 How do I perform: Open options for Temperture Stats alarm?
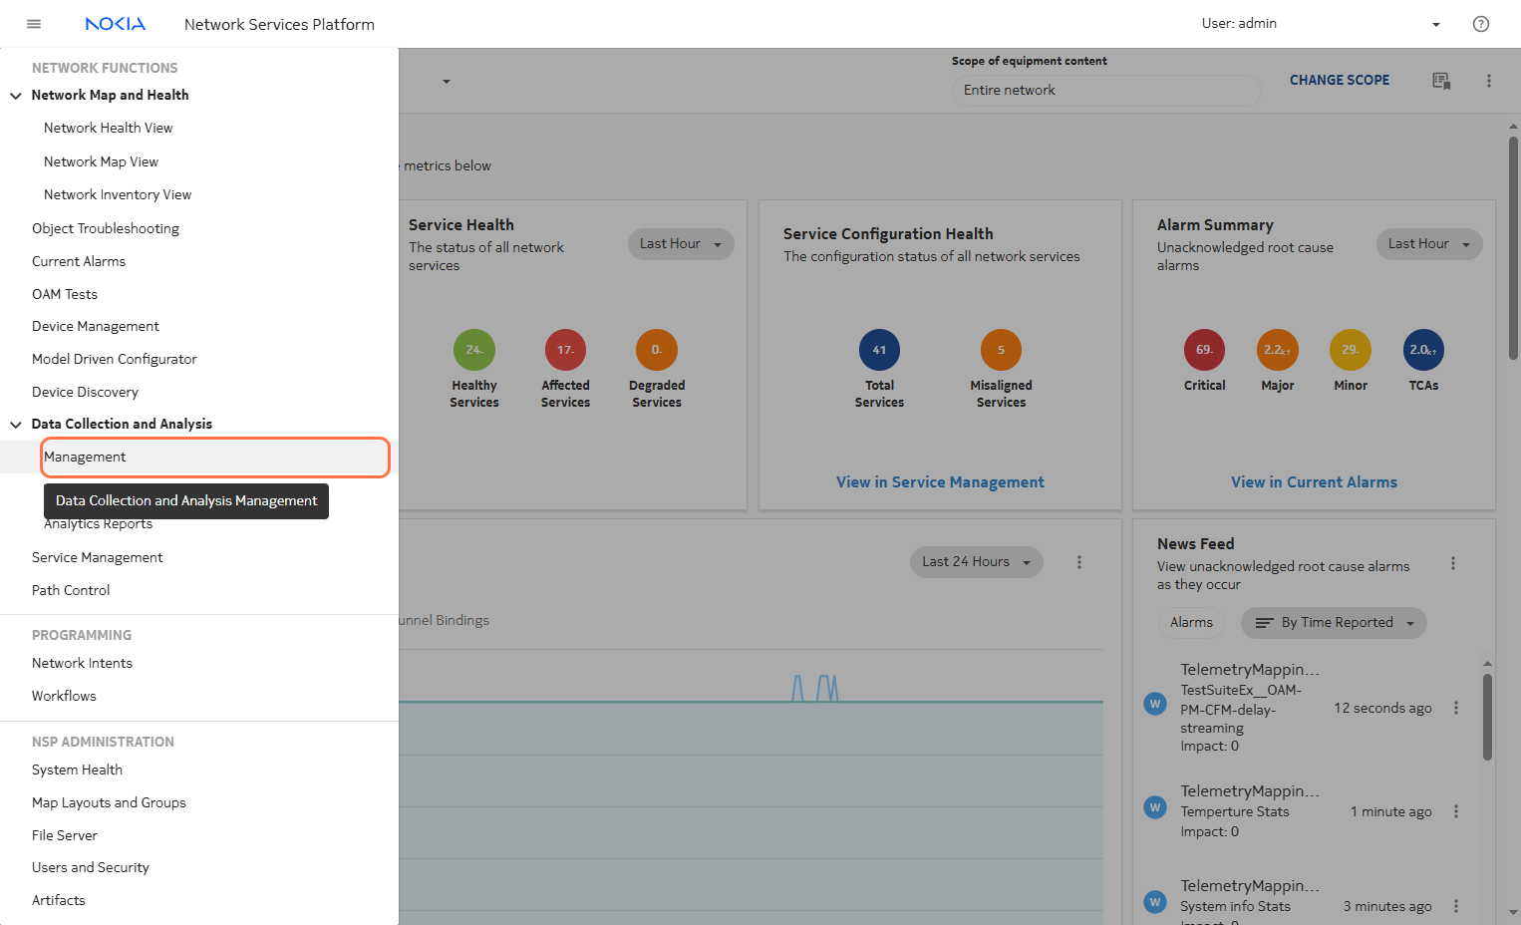(x=1455, y=811)
